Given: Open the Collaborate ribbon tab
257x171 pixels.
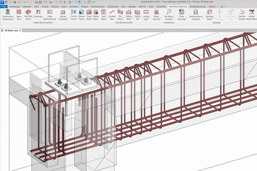Looking at the screenshot, I should 113,7.
